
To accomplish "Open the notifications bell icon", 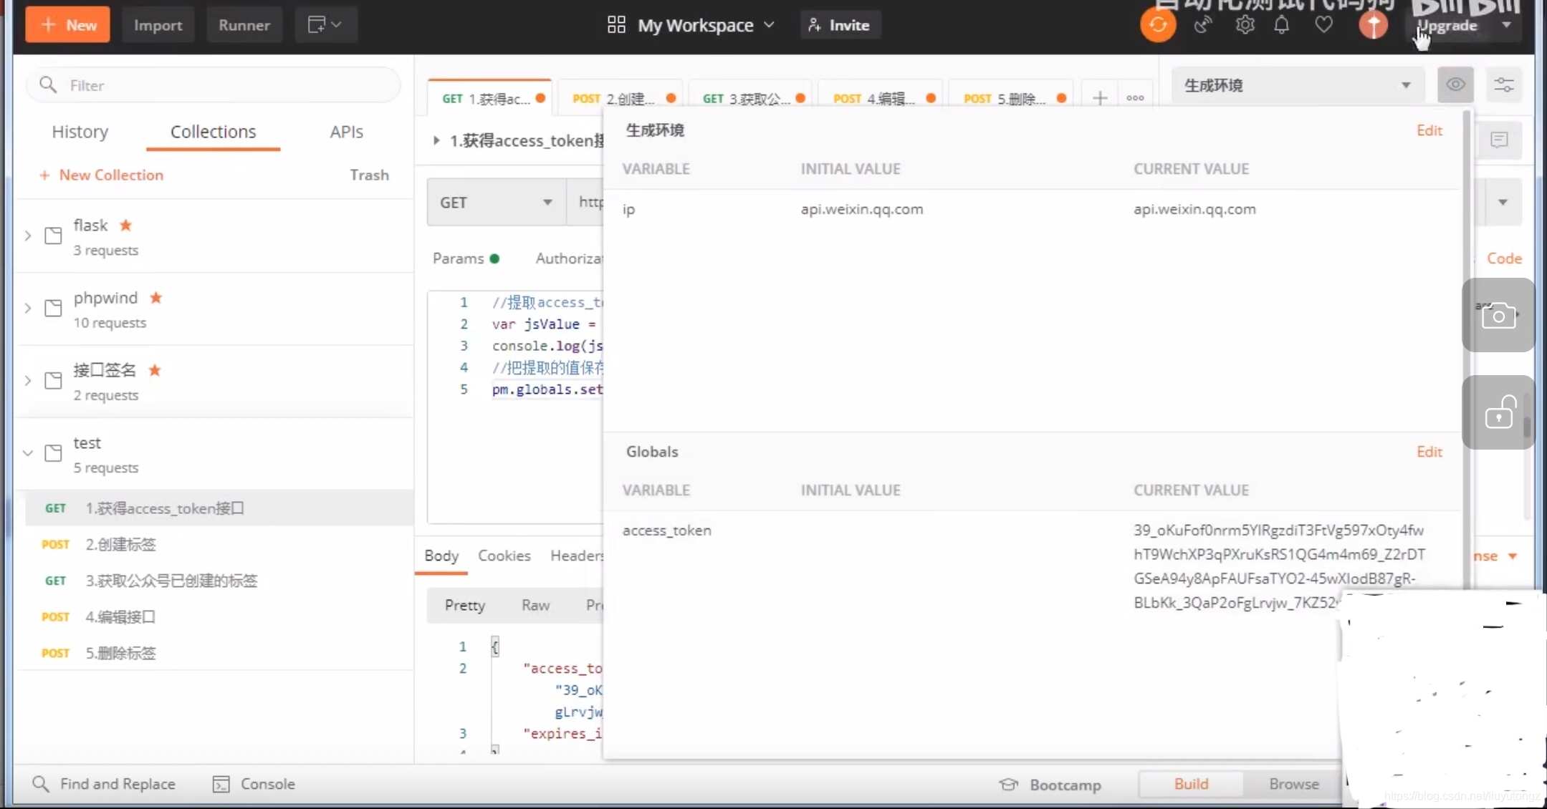I will (1281, 25).
